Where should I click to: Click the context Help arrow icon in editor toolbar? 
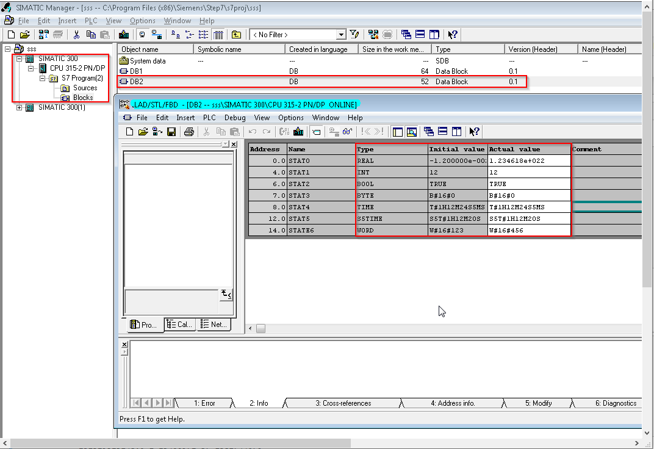(x=475, y=132)
